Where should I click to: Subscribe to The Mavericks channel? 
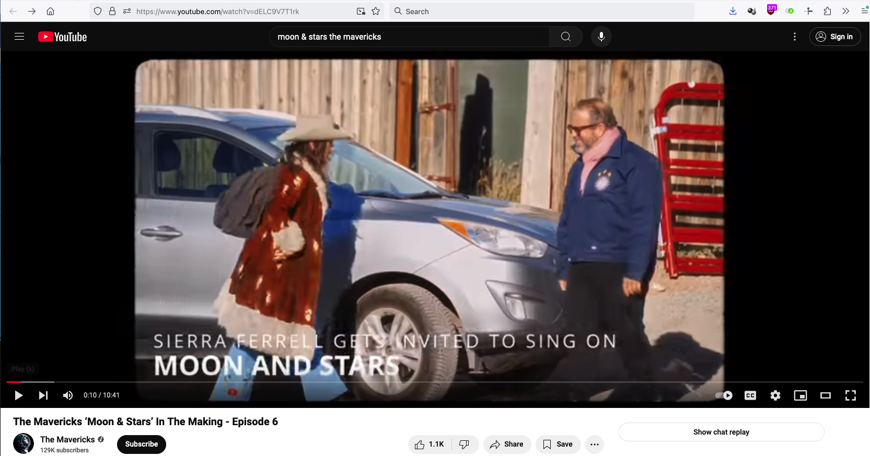[142, 445]
